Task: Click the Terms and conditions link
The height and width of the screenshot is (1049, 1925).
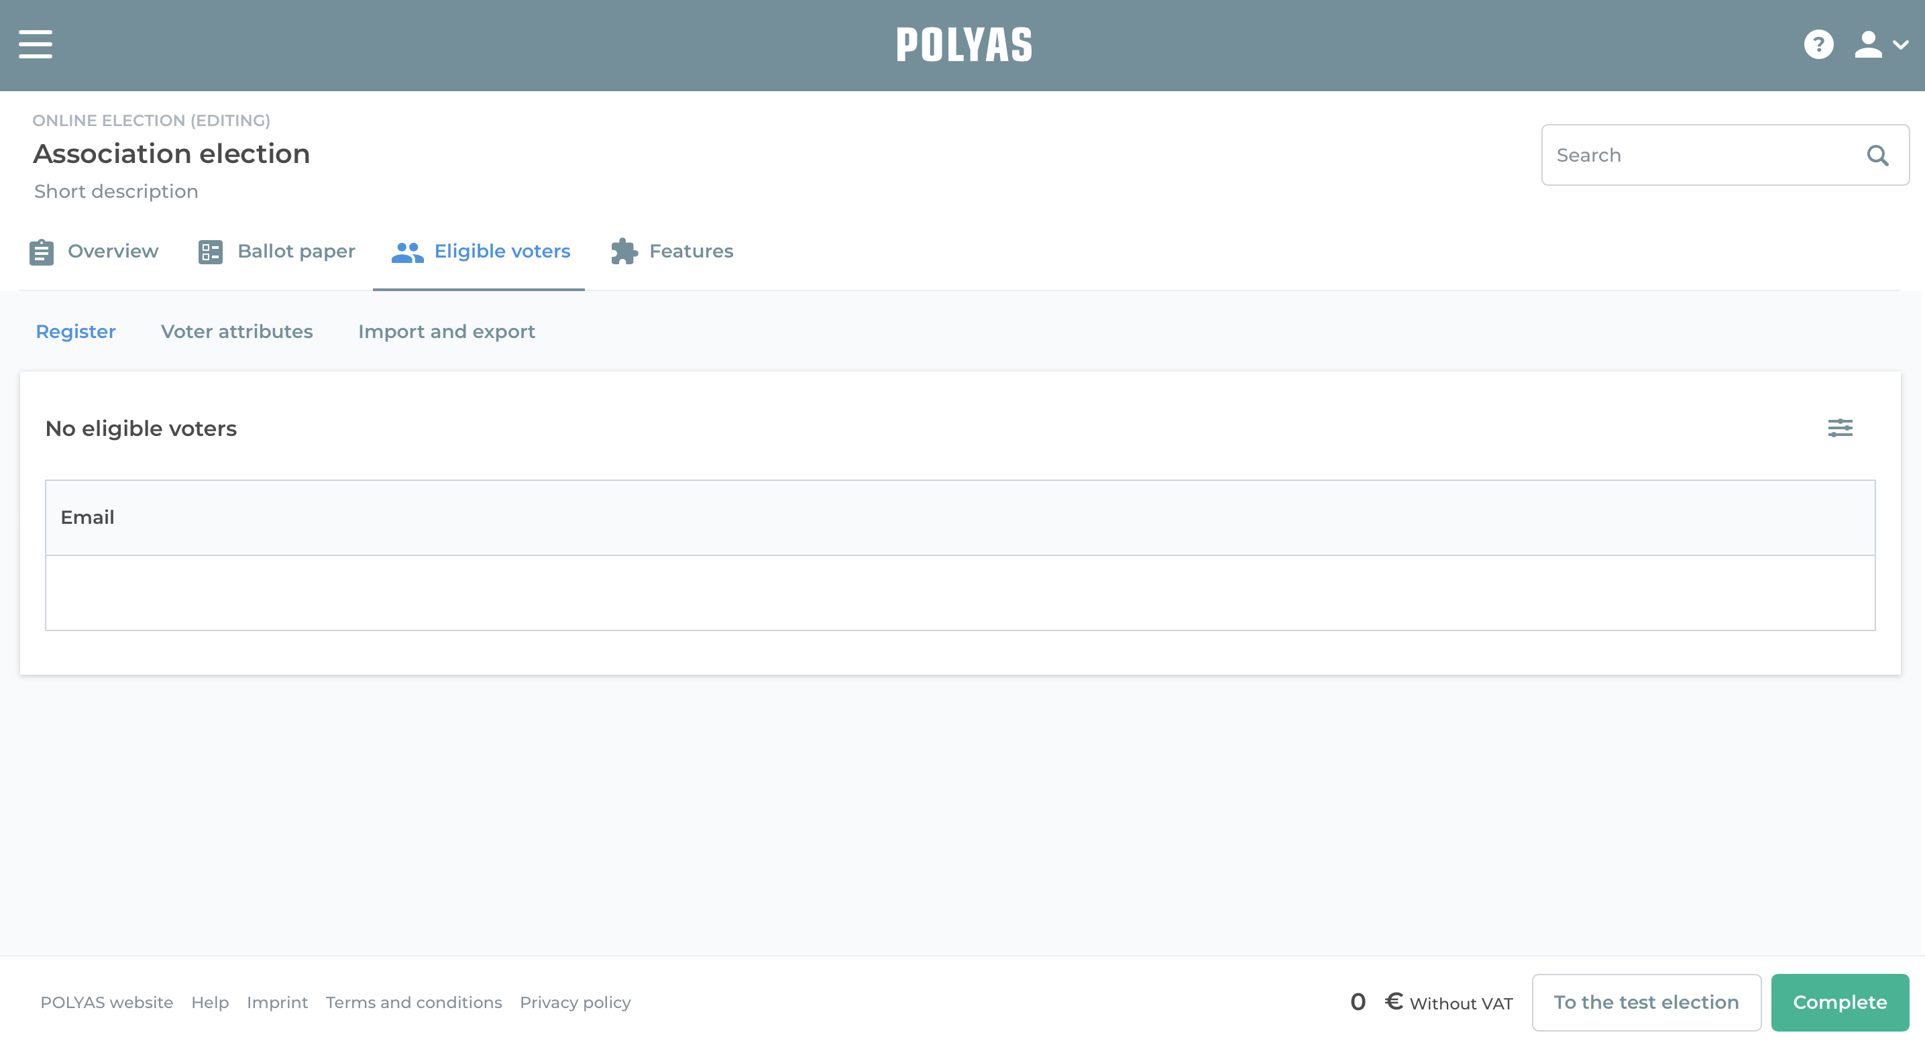Action: (x=413, y=1001)
